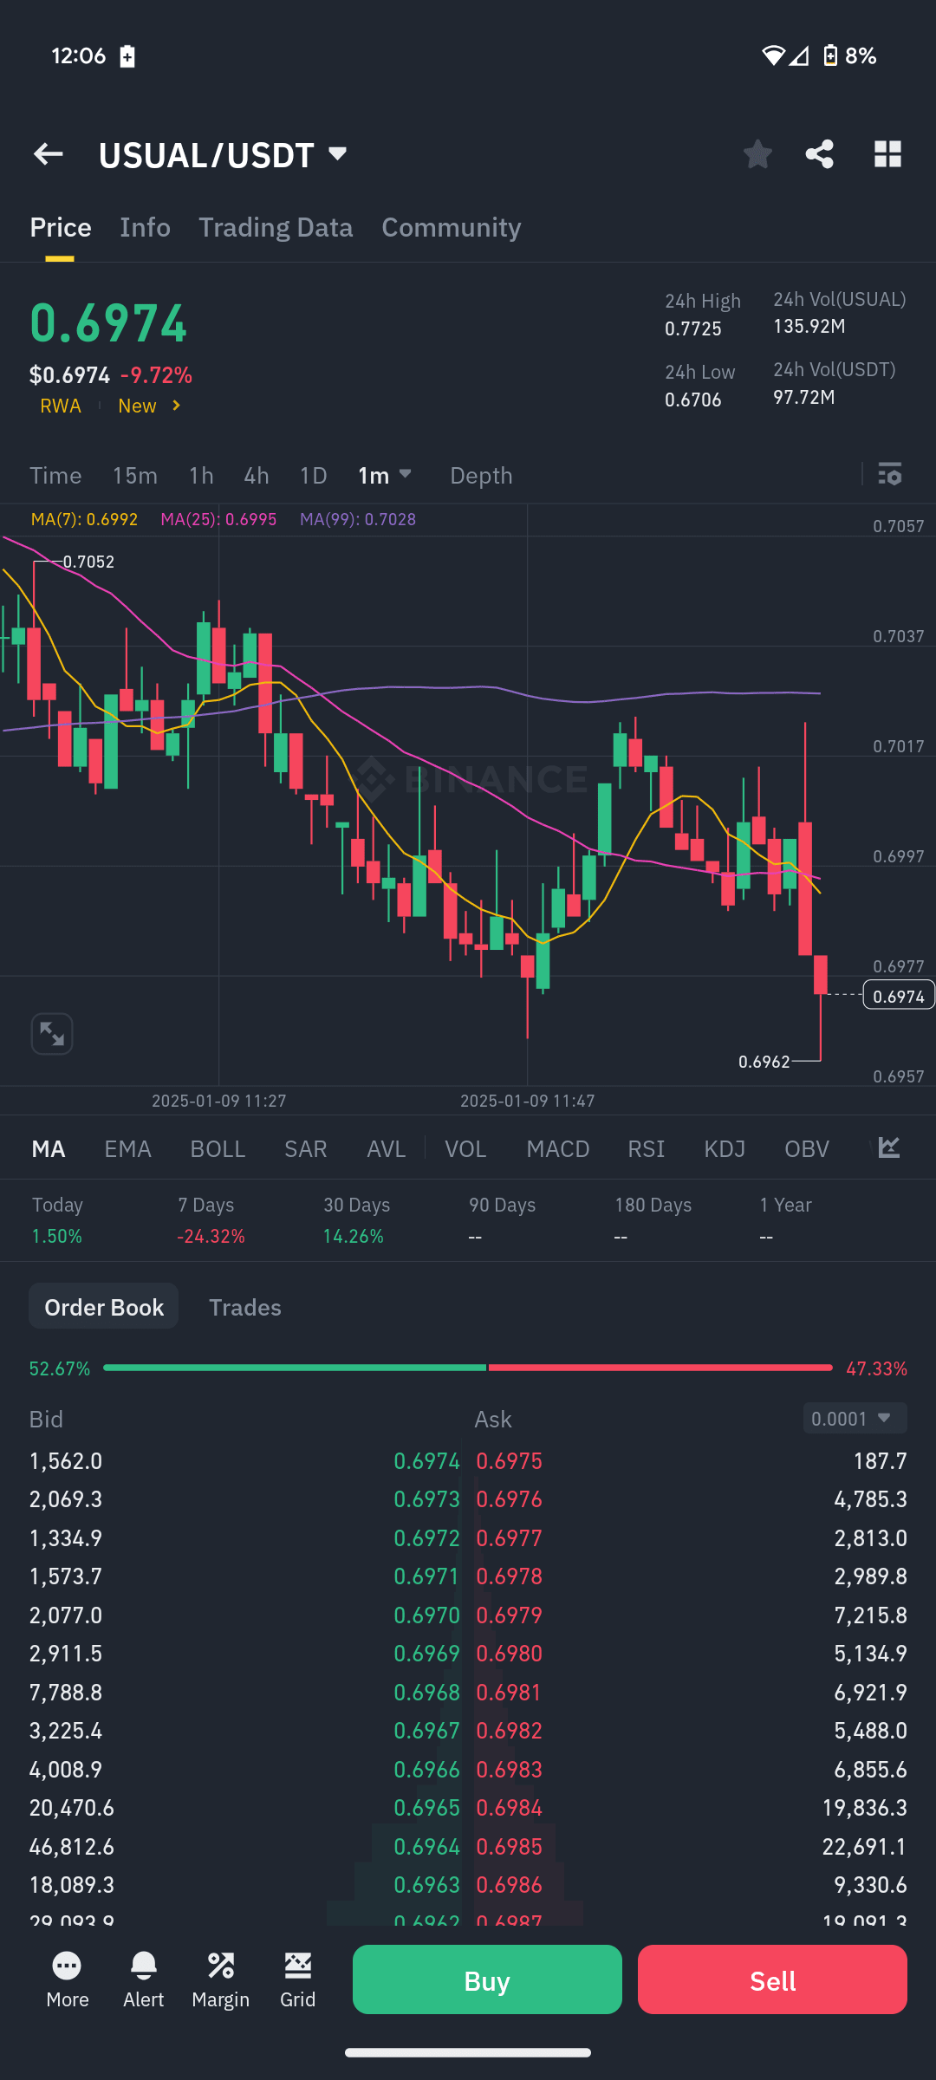Tap the red Sell button
Screen dimensions: 936x2080
click(772, 1979)
